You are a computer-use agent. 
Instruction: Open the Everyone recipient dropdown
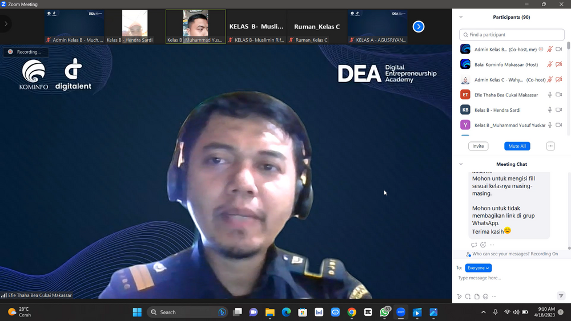pyautogui.click(x=478, y=268)
